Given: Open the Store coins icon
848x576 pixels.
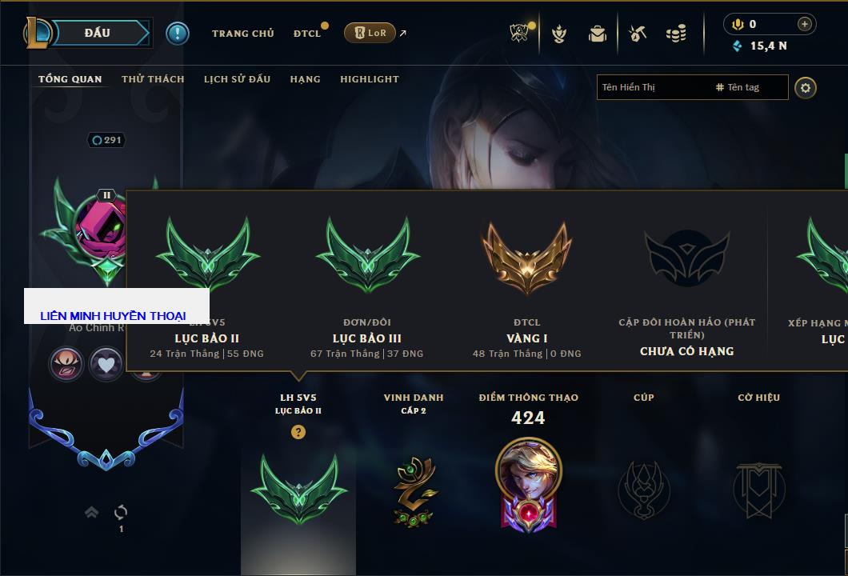Looking at the screenshot, I should coord(676,34).
